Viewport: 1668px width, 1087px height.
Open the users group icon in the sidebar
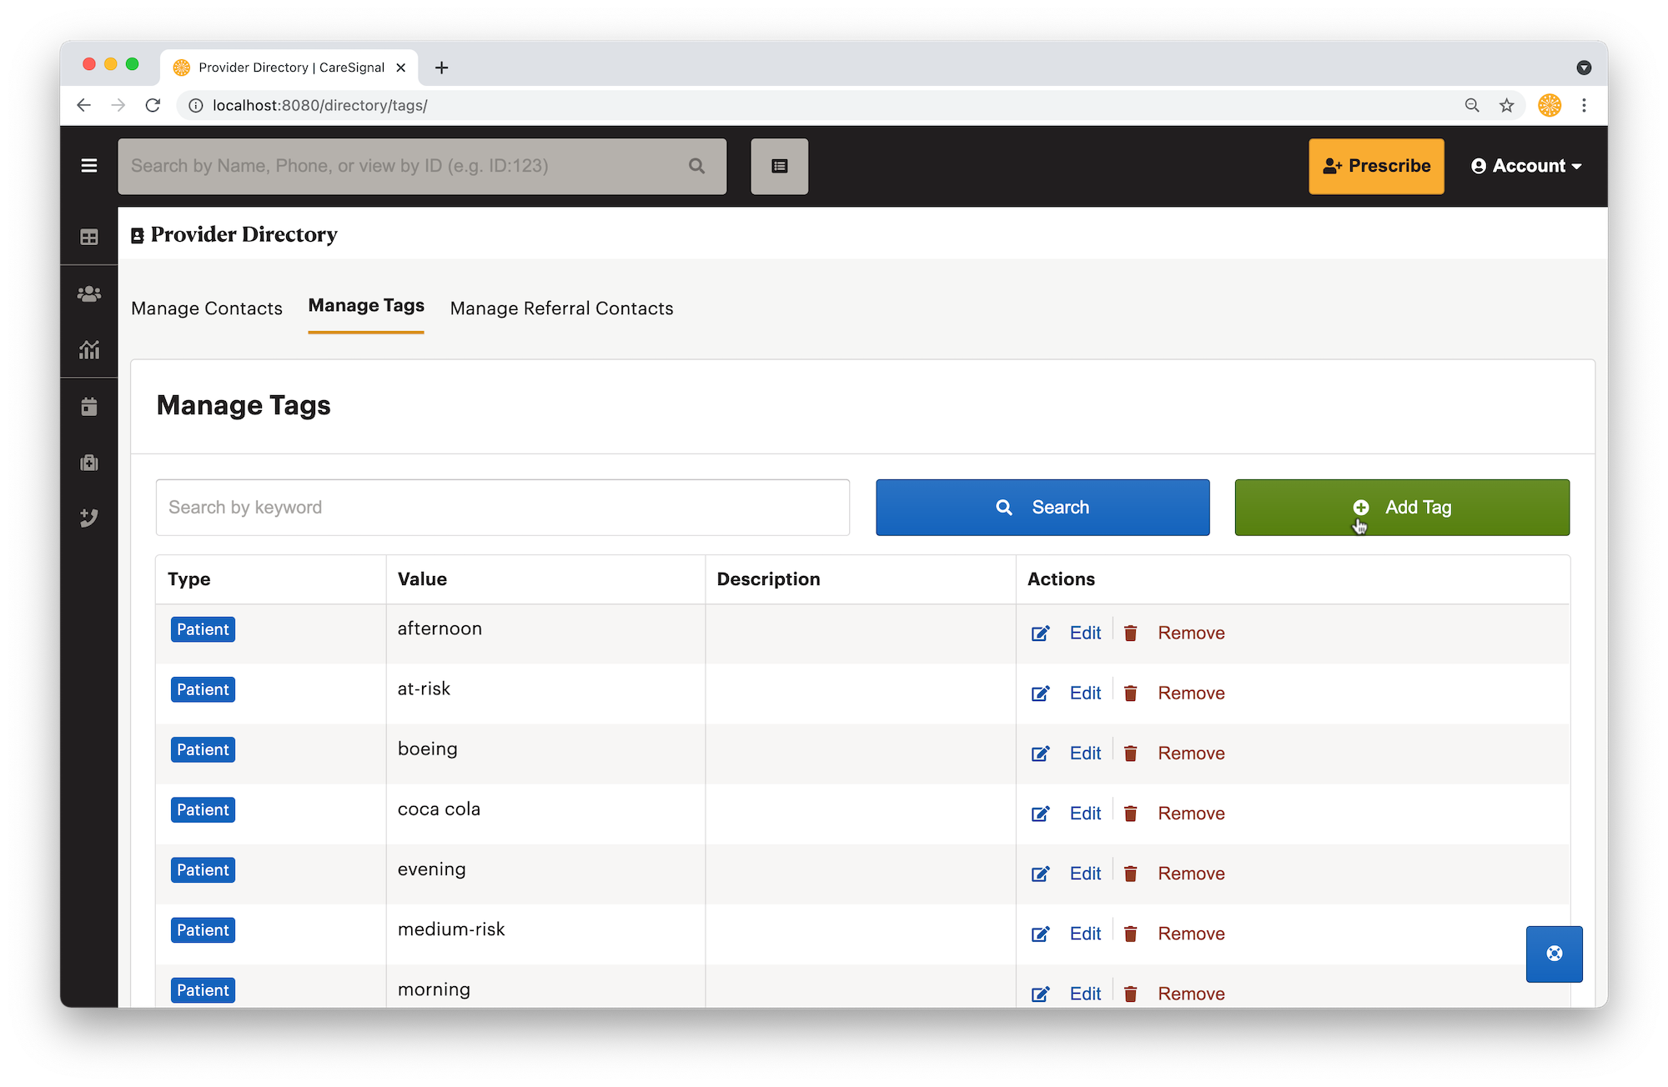[89, 293]
